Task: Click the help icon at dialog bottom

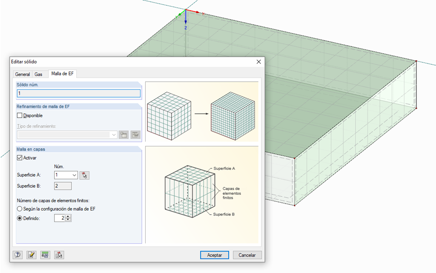Action: (x=17, y=255)
